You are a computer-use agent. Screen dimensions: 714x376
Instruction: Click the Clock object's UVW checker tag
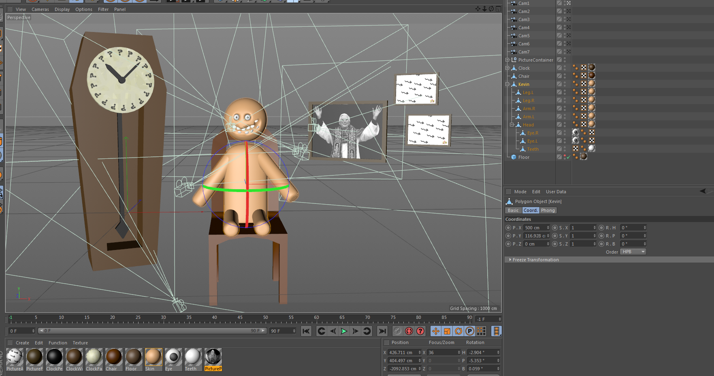click(x=584, y=67)
